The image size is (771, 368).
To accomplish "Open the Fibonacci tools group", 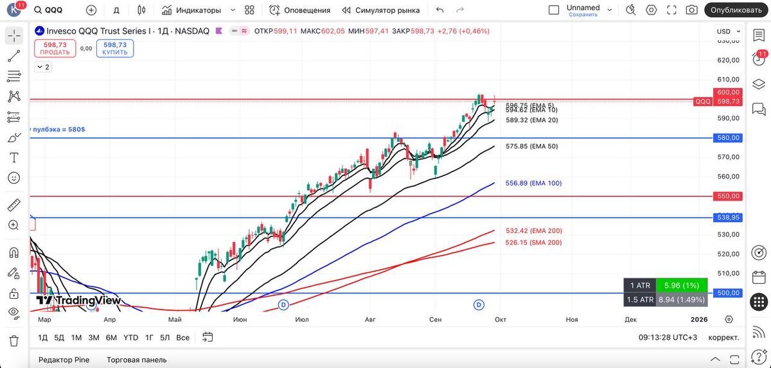I will (14, 76).
